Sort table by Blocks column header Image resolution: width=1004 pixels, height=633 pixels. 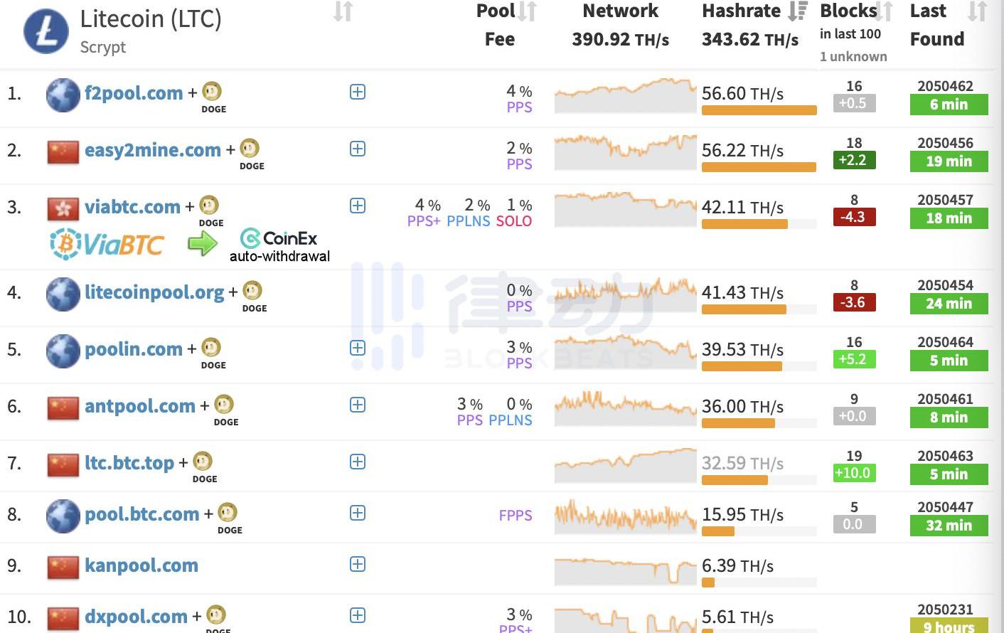(884, 11)
